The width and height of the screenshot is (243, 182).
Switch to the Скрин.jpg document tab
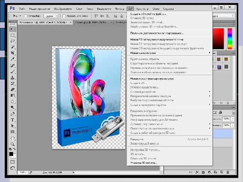coord(93,23)
